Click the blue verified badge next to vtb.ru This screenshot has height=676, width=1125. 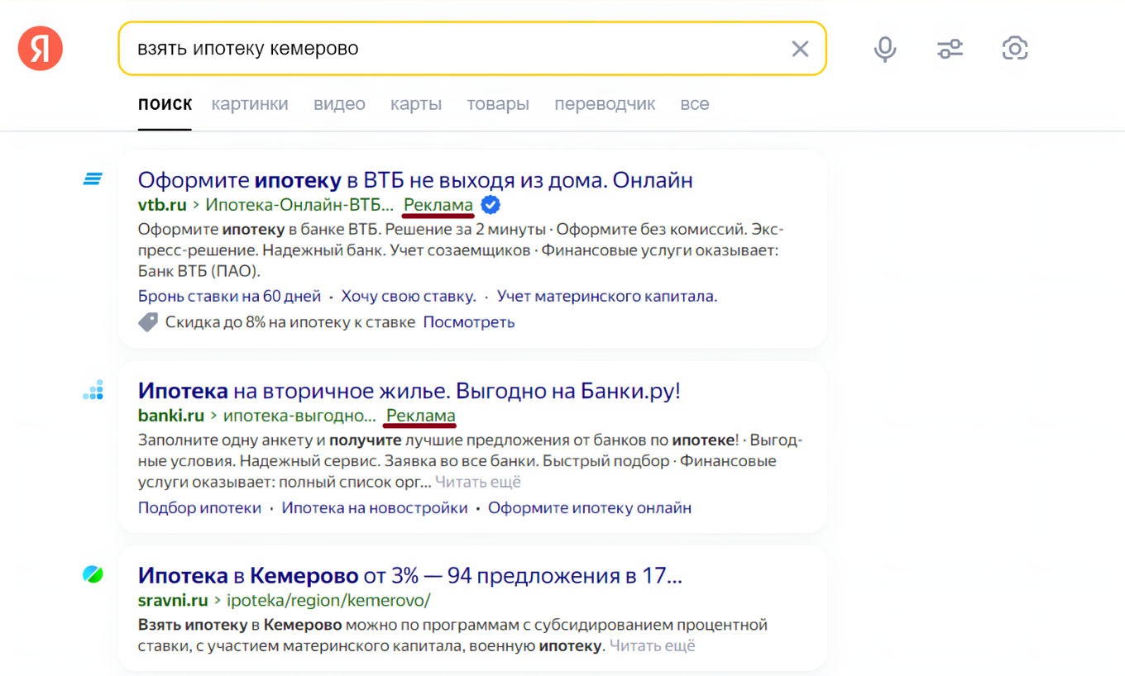[490, 205]
